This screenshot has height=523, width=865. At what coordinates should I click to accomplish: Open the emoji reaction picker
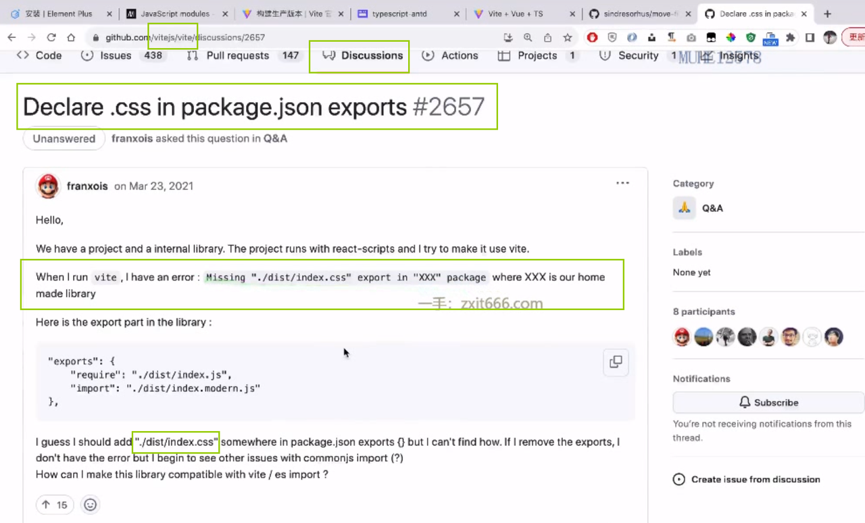[90, 504]
